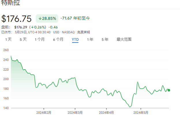Click the 盘前 price $176.29
The height and width of the screenshot is (118, 180).
tap(21, 27)
